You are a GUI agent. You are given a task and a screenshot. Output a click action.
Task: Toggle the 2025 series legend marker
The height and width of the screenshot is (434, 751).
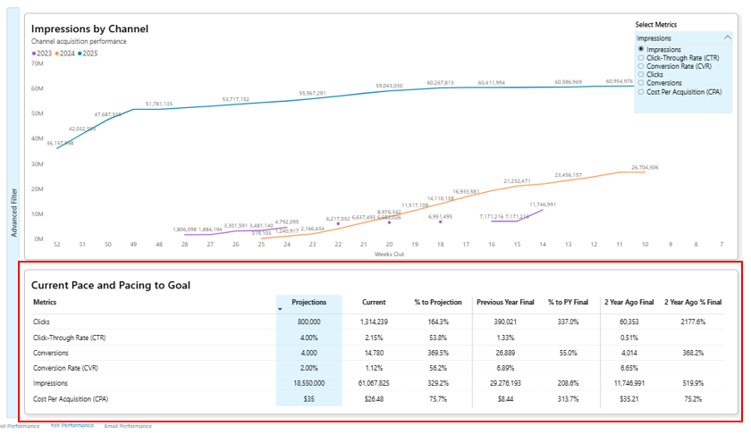coord(80,54)
